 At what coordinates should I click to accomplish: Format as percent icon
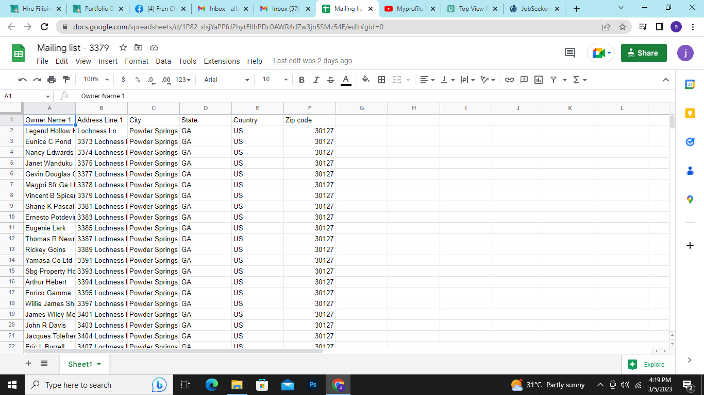(x=138, y=80)
